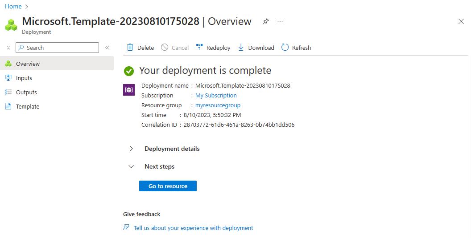Click the Inputs menu icon
The width and height of the screenshot is (471, 238).
click(8, 78)
